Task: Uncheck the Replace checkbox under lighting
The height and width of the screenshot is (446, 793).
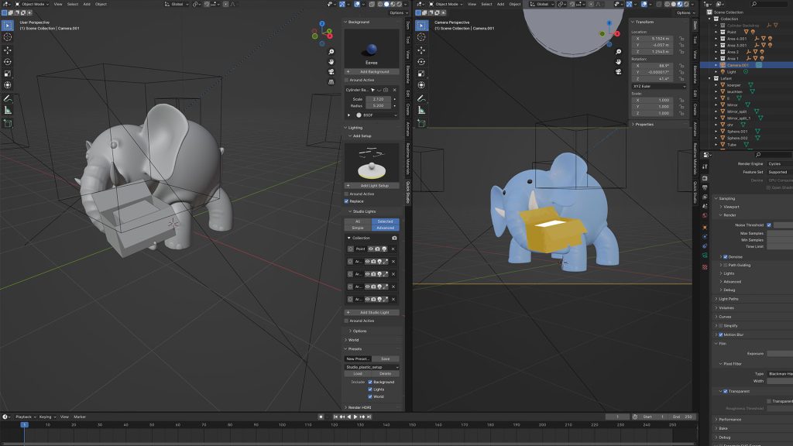Action: pos(347,201)
